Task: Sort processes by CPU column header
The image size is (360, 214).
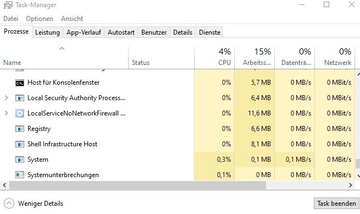Action: 214,57
